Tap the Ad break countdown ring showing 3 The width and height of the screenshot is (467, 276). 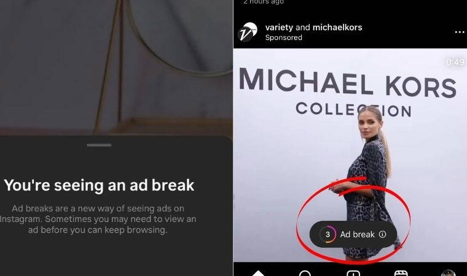point(328,234)
